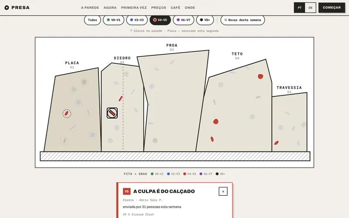Click the TRAVESSIA panel label
This screenshot has width=349, height=218.
pyautogui.click(x=289, y=88)
